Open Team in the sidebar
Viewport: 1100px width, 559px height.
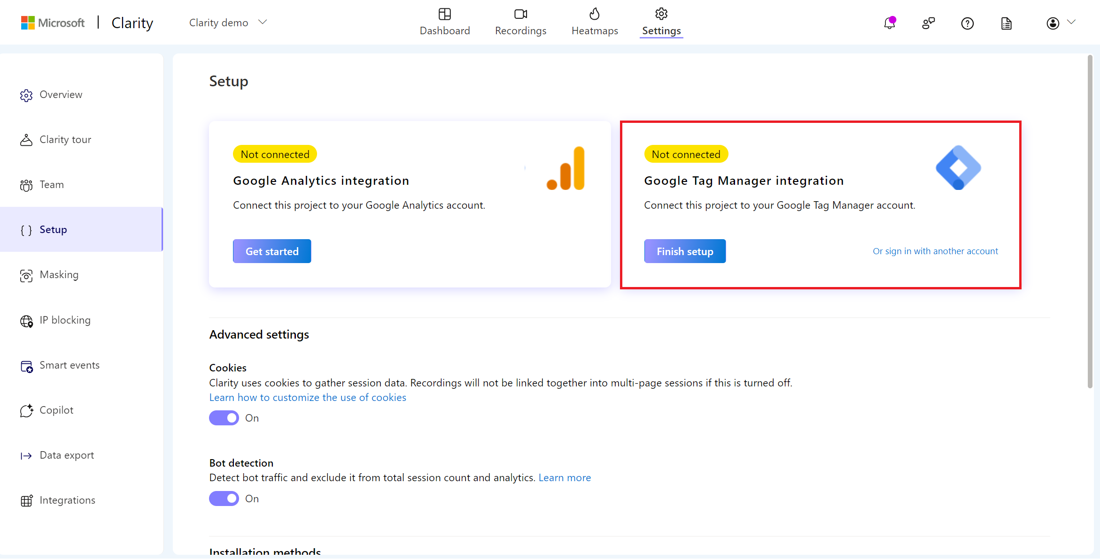coord(82,185)
